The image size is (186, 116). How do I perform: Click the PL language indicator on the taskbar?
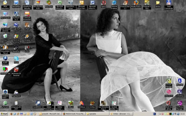click(154, 114)
